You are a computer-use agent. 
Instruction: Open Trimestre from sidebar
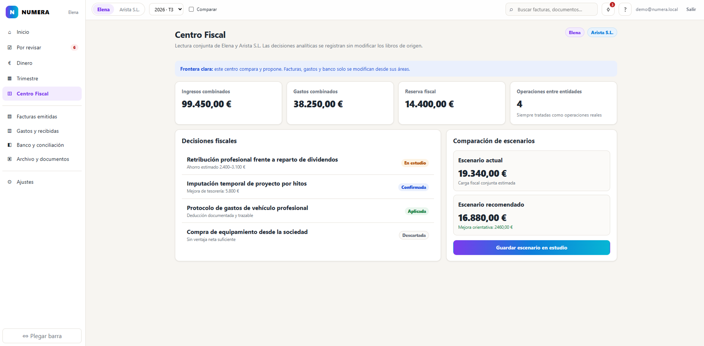pyautogui.click(x=42, y=78)
